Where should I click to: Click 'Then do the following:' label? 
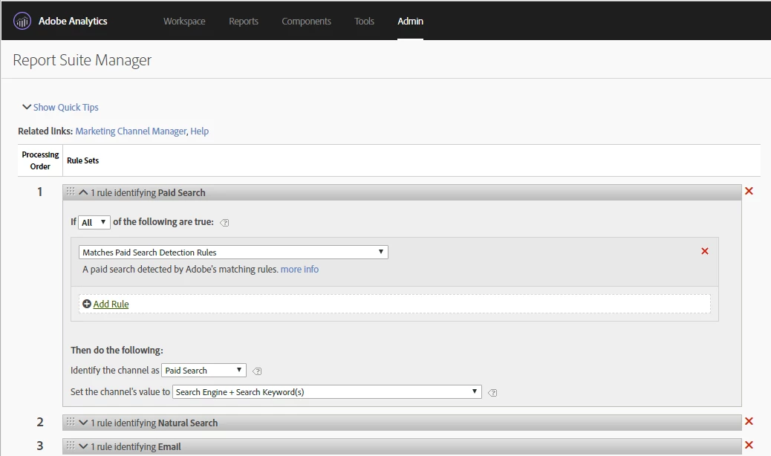(117, 350)
